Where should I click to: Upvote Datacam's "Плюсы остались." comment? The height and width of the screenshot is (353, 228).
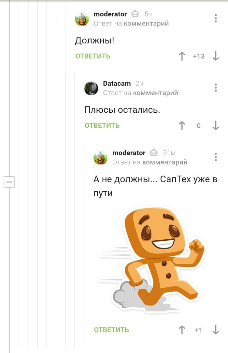pos(182,126)
